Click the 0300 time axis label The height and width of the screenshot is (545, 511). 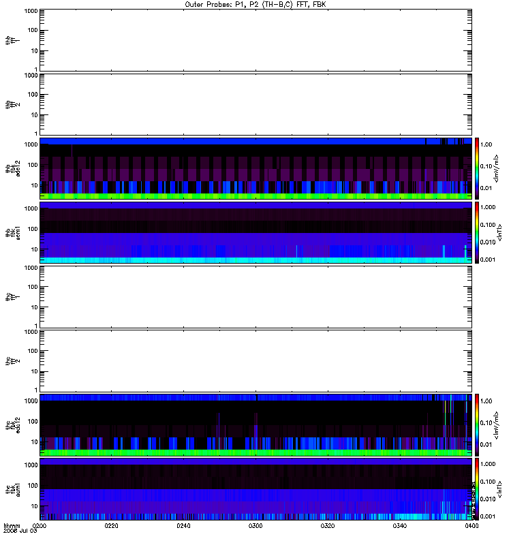pos(255,526)
